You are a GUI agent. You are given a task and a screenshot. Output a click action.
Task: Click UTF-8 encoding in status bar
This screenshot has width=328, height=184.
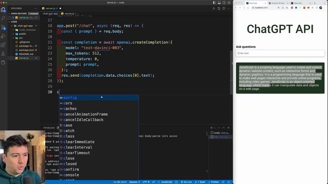146,182
